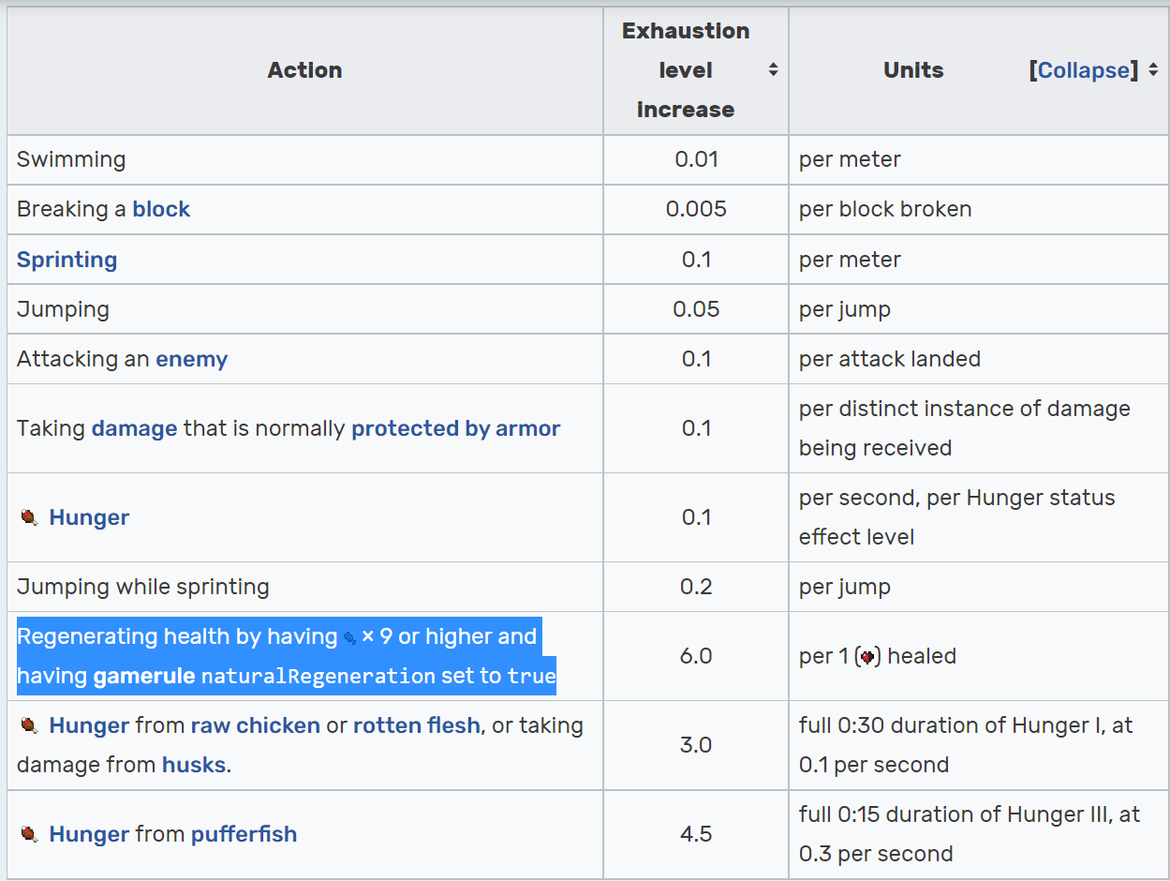Click the Action column header
Screen dimensions: 1170x881
pos(304,70)
